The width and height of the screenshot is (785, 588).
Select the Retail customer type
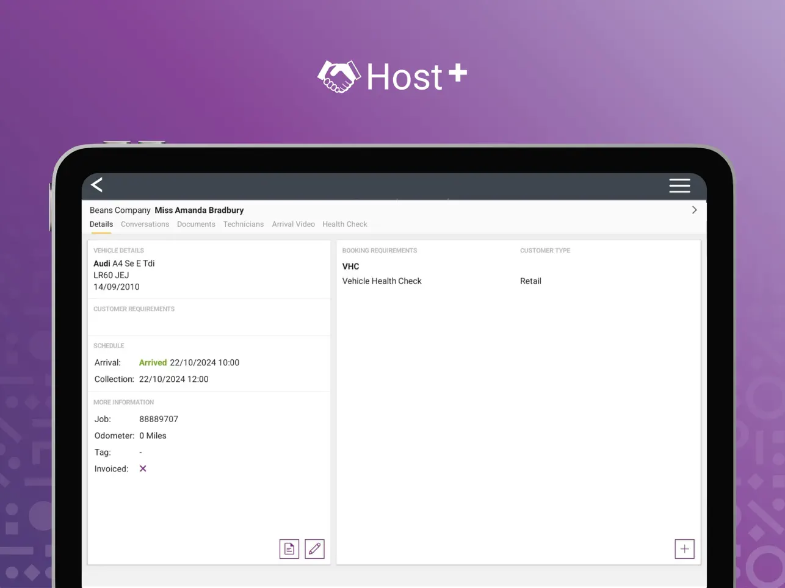coord(530,281)
